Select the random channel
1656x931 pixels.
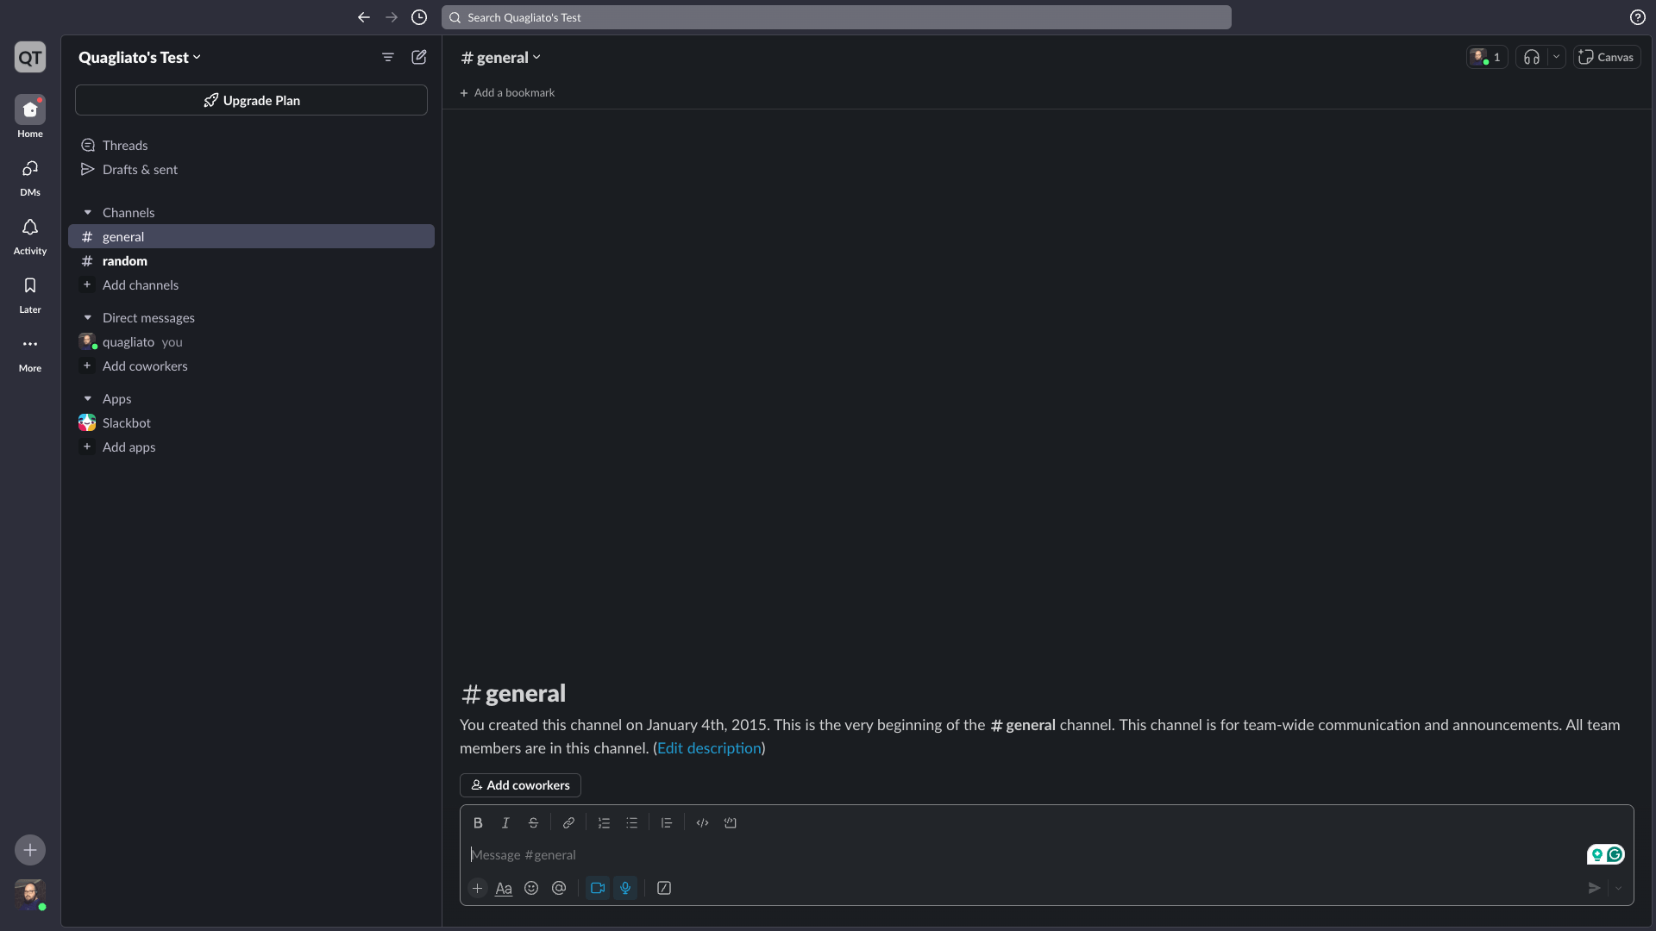(124, 261)
